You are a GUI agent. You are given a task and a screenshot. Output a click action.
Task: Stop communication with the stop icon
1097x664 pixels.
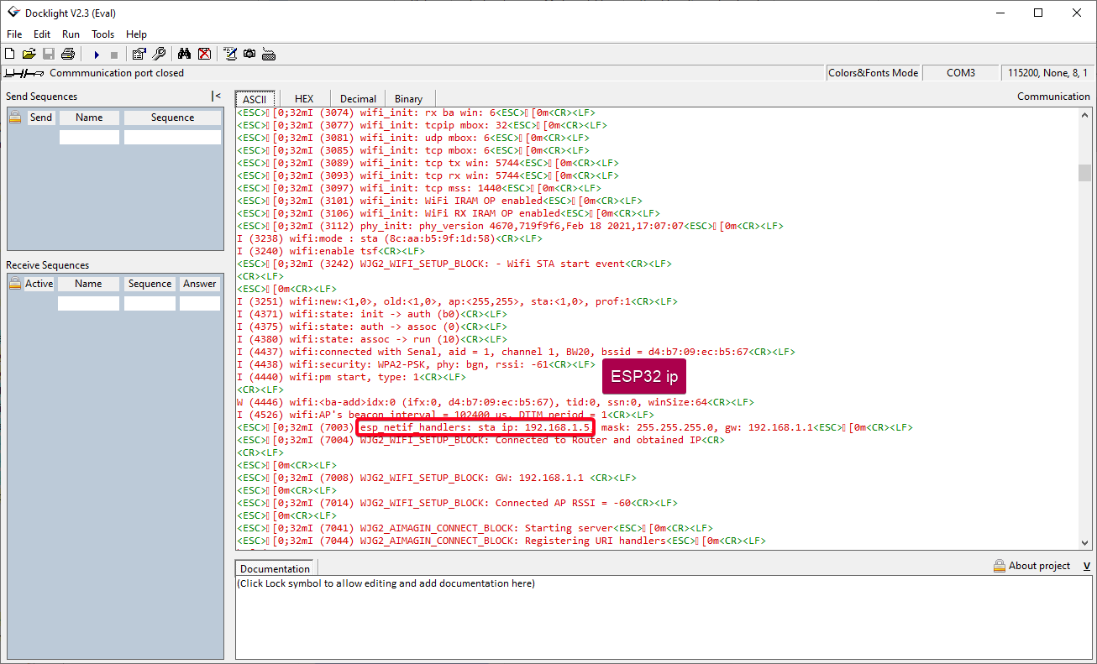click(114, 55)
